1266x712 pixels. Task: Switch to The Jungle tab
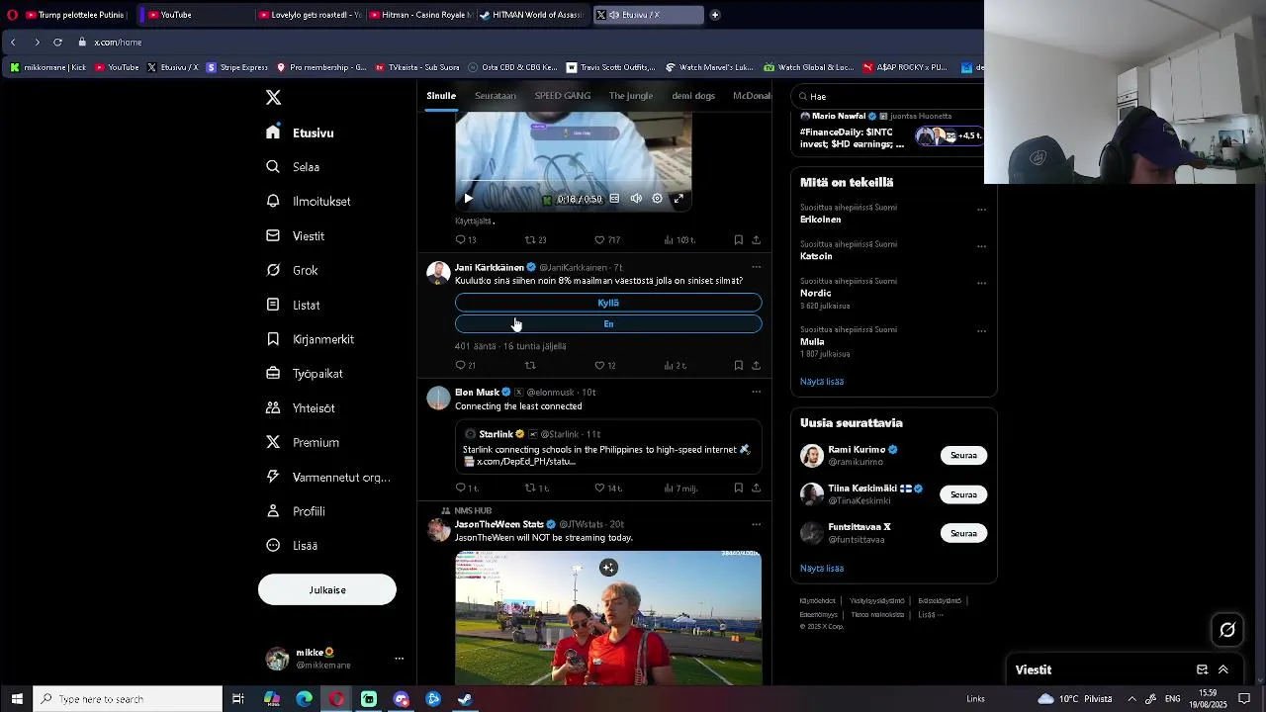pos(631,96)
